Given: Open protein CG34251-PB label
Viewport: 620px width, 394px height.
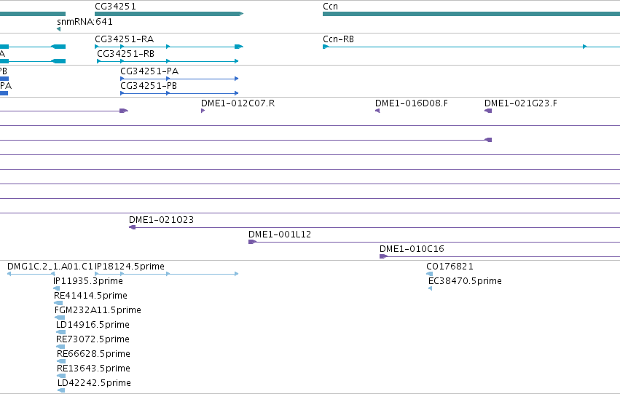Looking at the screenshot, I should click(149, 86).
